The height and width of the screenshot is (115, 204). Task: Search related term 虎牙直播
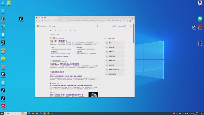115,47
